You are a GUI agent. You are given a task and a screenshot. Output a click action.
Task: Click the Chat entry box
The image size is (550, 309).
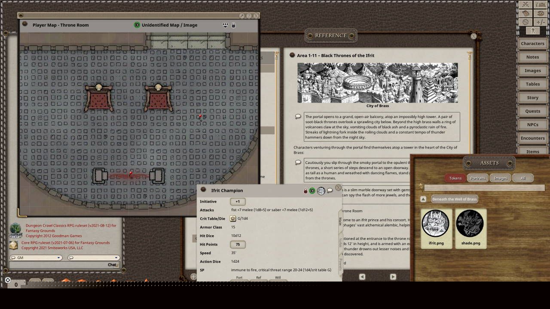pos(64,265)
